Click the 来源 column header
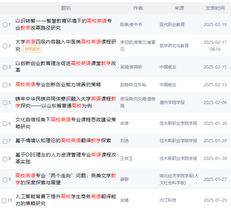The image size is (231, 210). 179,8
